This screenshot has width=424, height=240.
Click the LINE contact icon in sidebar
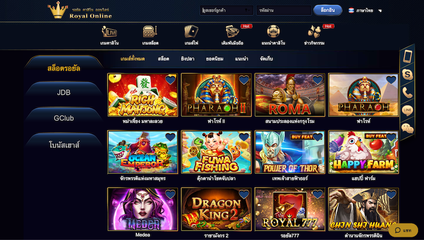pyautogui.click(x=407, y=110)
